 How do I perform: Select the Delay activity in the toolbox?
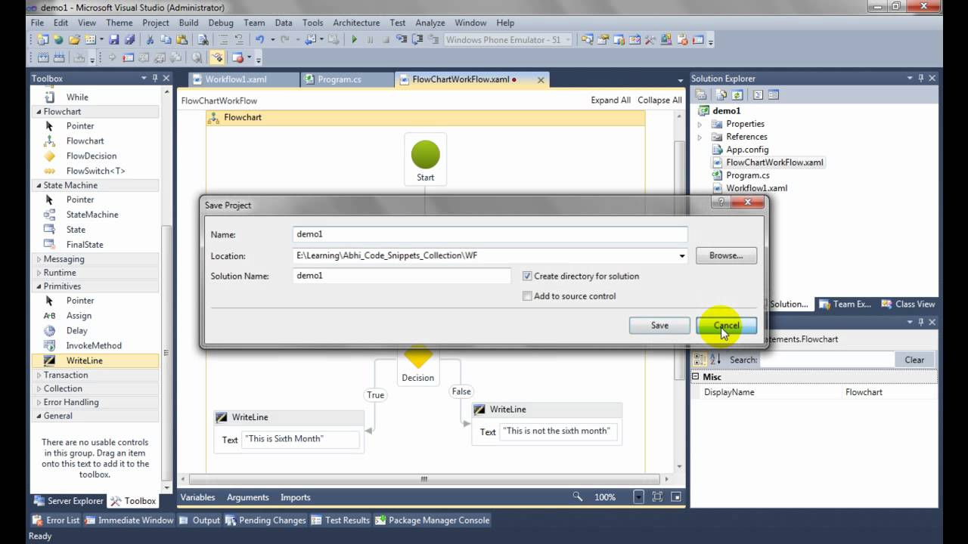[77, 330]
